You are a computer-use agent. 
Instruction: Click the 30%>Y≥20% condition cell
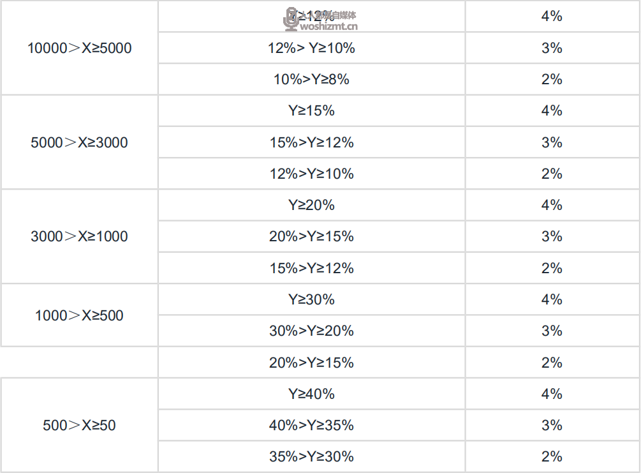click(311, 331)
